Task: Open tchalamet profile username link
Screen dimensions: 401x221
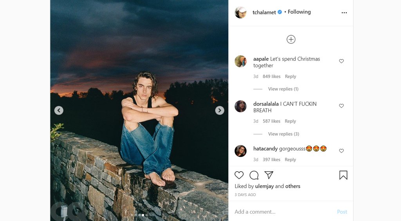Action: point(264,13)
